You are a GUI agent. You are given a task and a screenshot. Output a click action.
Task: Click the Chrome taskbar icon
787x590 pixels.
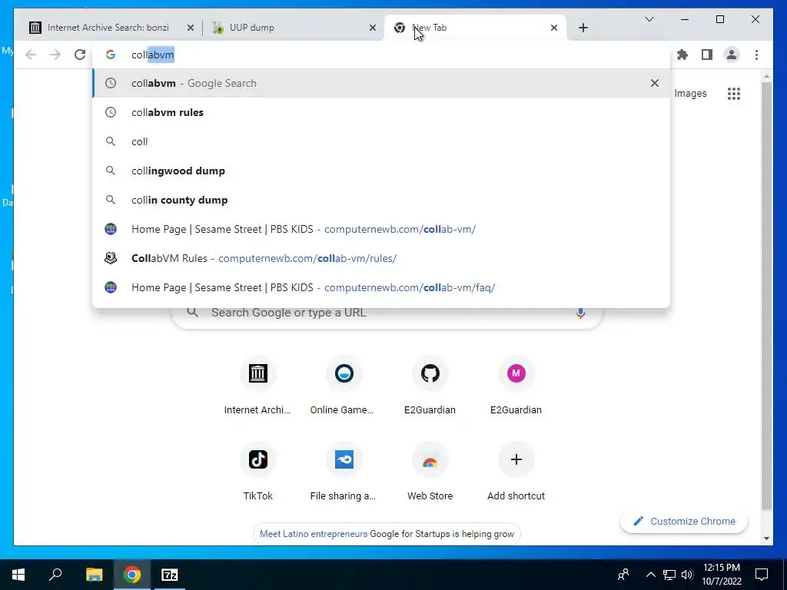pos(132,575)
